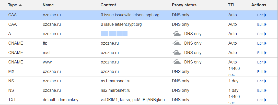Click the Content column header
The width and height of the screenshot is (278, 105).
pyautogui.click(x=108, y=5)
